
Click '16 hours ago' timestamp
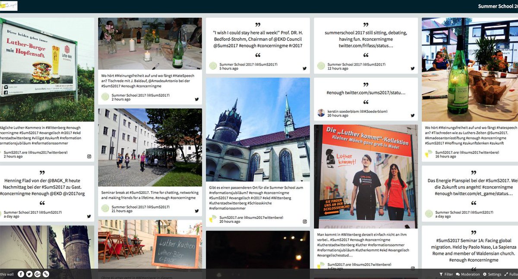[445, 156]
